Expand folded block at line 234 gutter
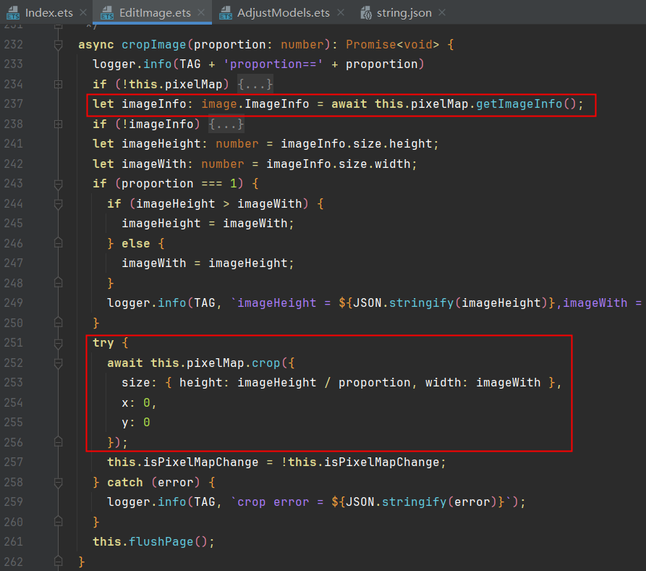 click(x=59, y=84)
